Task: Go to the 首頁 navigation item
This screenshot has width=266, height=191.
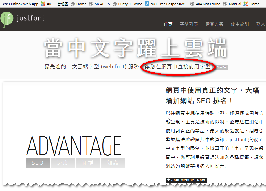Action: [168, 24]
